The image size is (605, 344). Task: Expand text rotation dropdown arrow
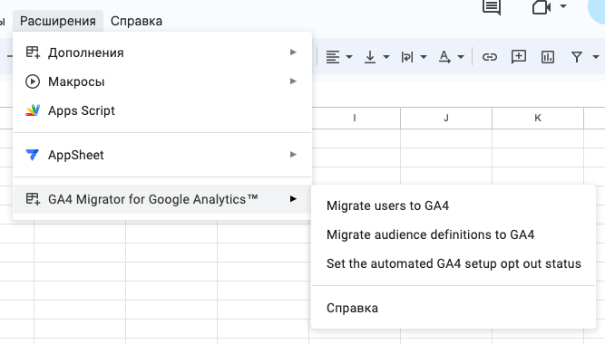coord(460,57)
